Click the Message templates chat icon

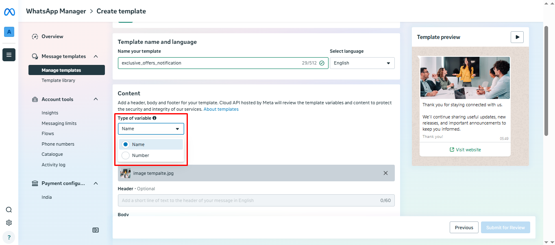(x=35, y=56)
